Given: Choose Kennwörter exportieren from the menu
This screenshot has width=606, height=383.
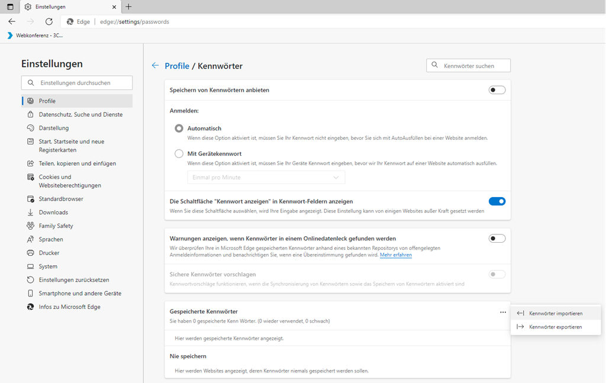Looking at the screenshot, I should (555, 327).
